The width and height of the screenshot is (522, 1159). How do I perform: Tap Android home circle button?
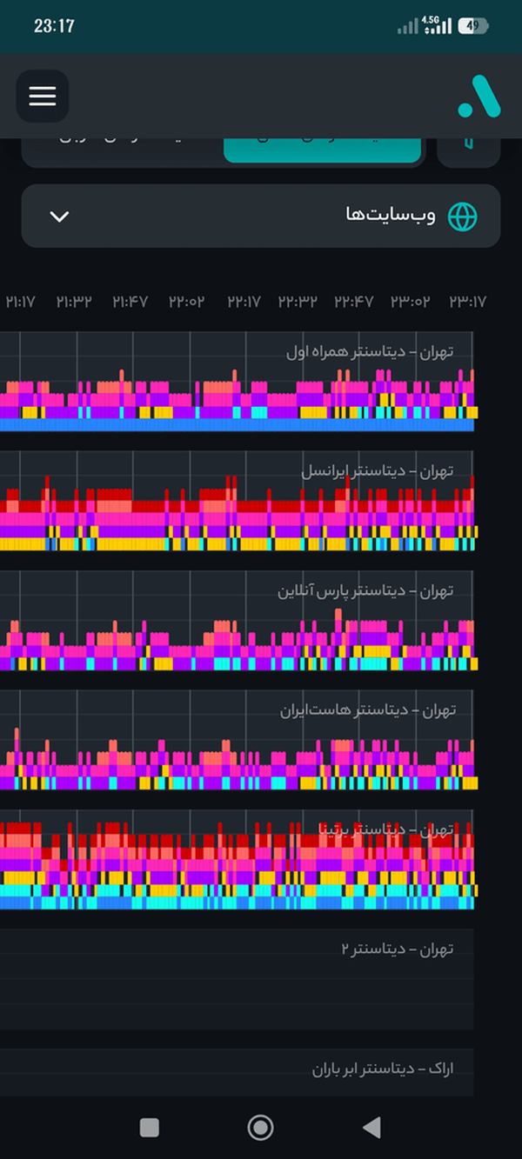[x=260, y=1128]
